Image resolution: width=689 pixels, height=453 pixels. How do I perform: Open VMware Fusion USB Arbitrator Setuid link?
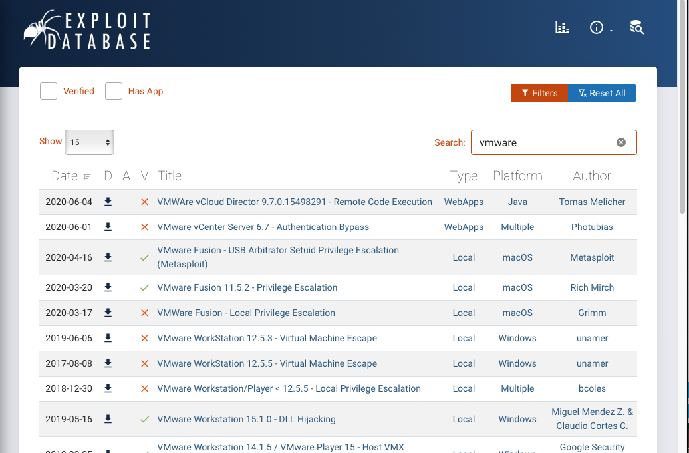[x=278, y=257]
